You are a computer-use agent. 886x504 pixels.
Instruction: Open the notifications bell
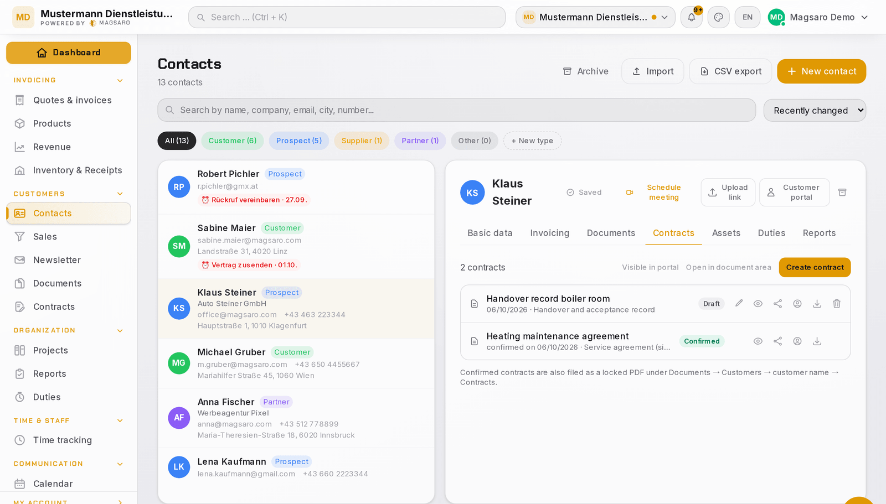(x=692, y=17)
